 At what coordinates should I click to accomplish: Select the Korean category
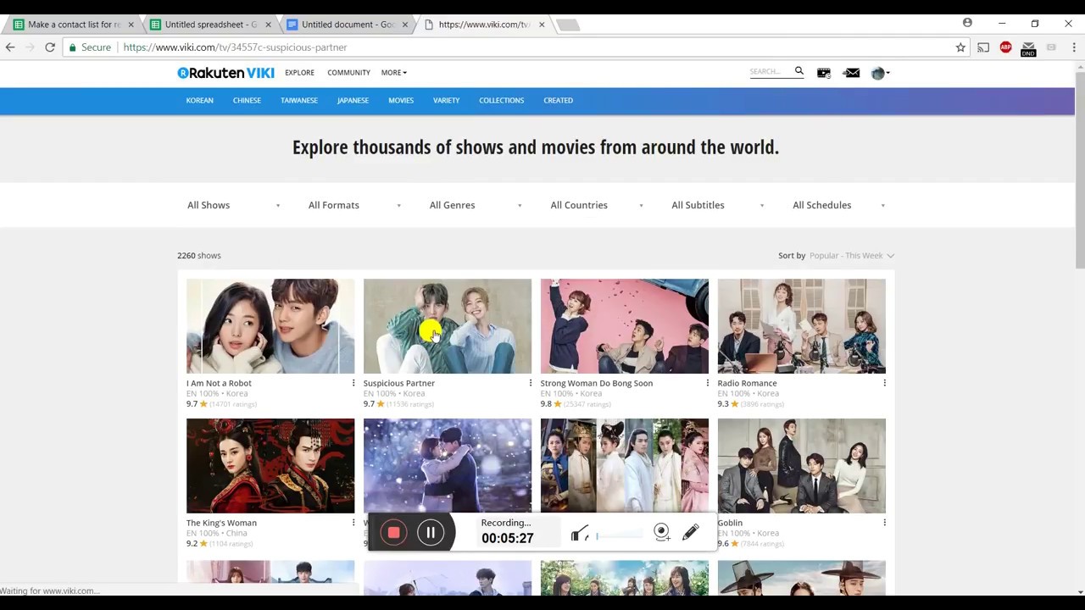(200, 101)
